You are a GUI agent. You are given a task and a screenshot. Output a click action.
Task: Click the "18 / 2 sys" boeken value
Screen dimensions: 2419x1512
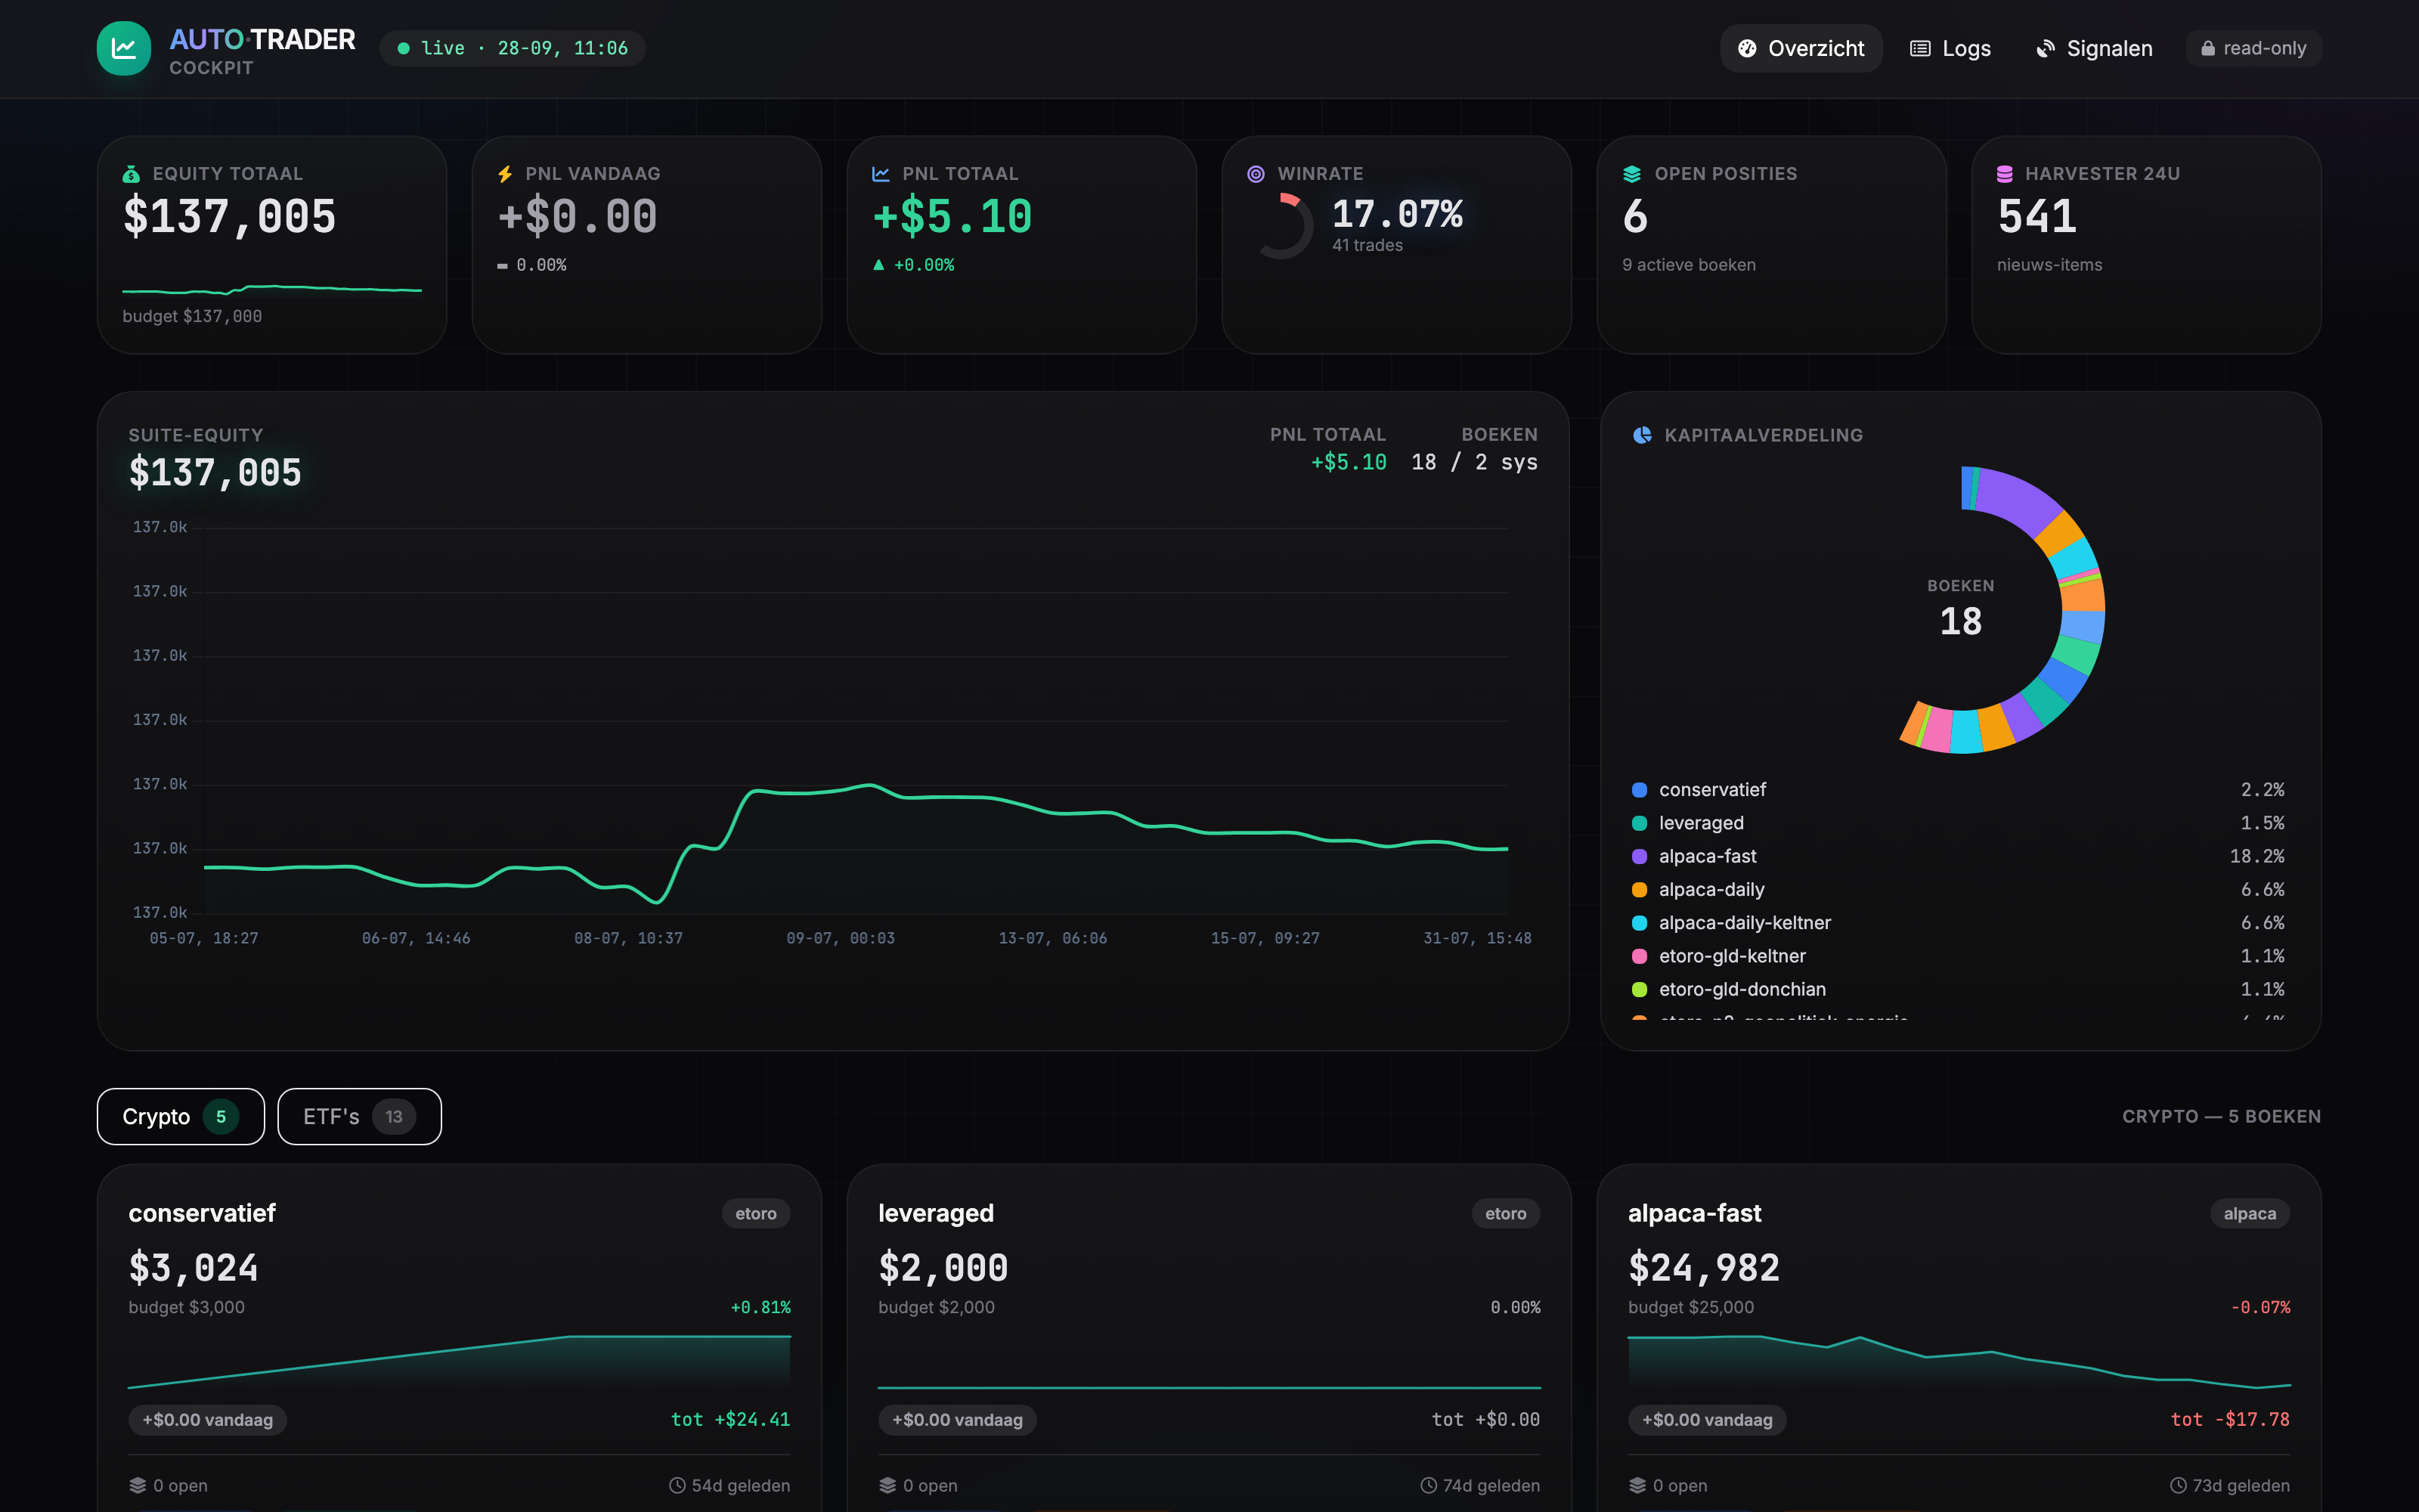coord(1474,462)
